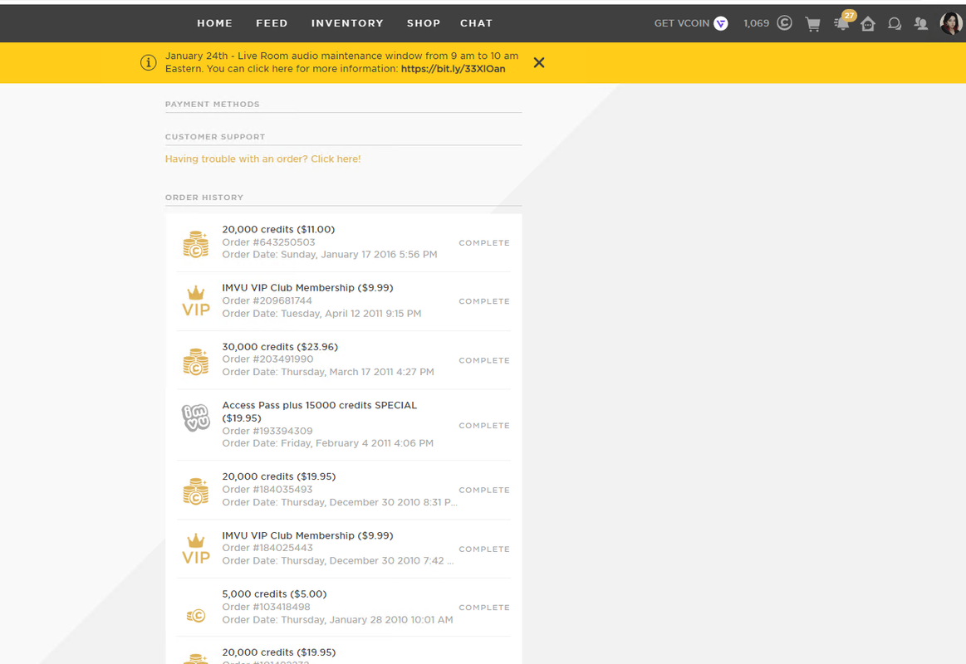Screen dimensions: 966x664
Task: Click the coin stack icon for order #643250503
Action: coord(196,244)
